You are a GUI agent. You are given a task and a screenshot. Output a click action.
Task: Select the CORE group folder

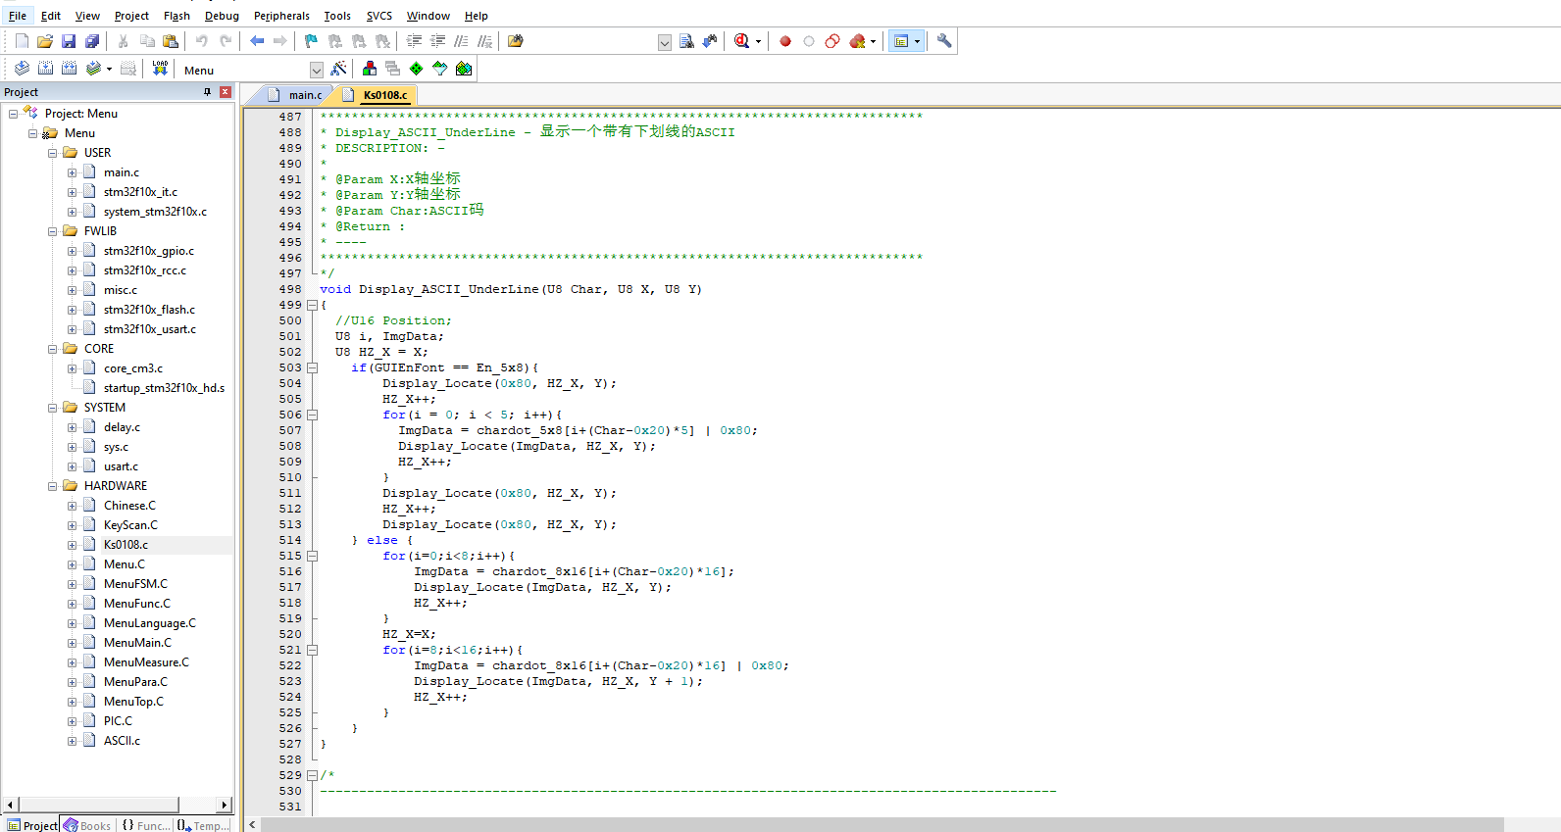point(99,349)
